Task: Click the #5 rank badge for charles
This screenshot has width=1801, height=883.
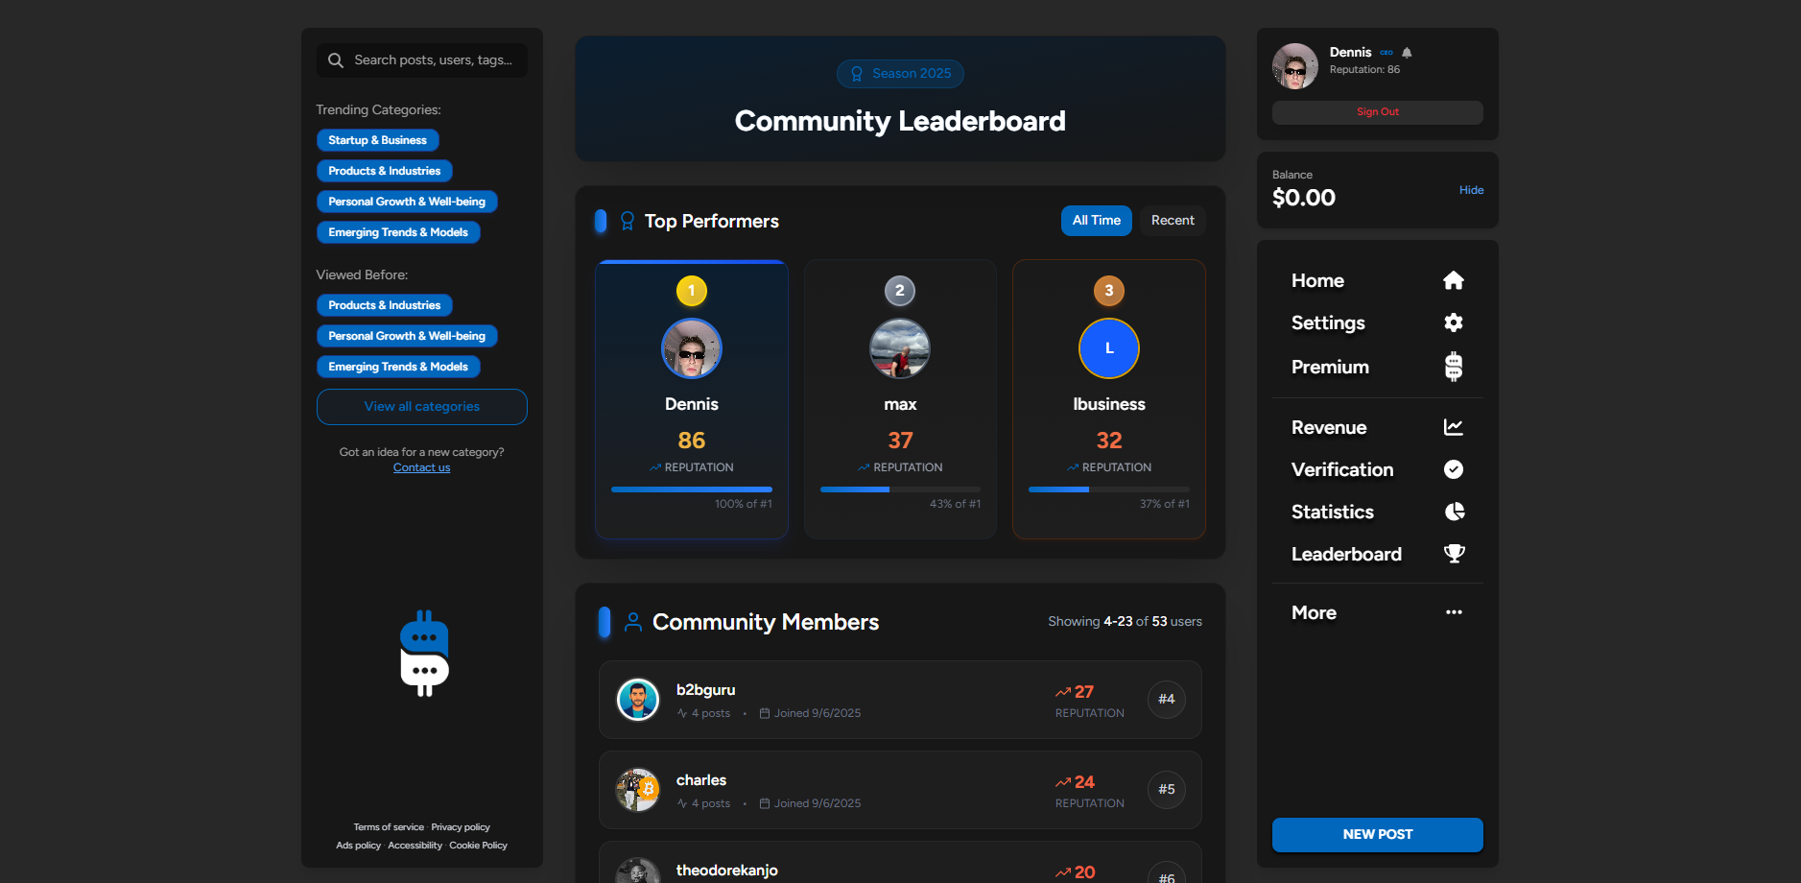Action: point(1167,790)
